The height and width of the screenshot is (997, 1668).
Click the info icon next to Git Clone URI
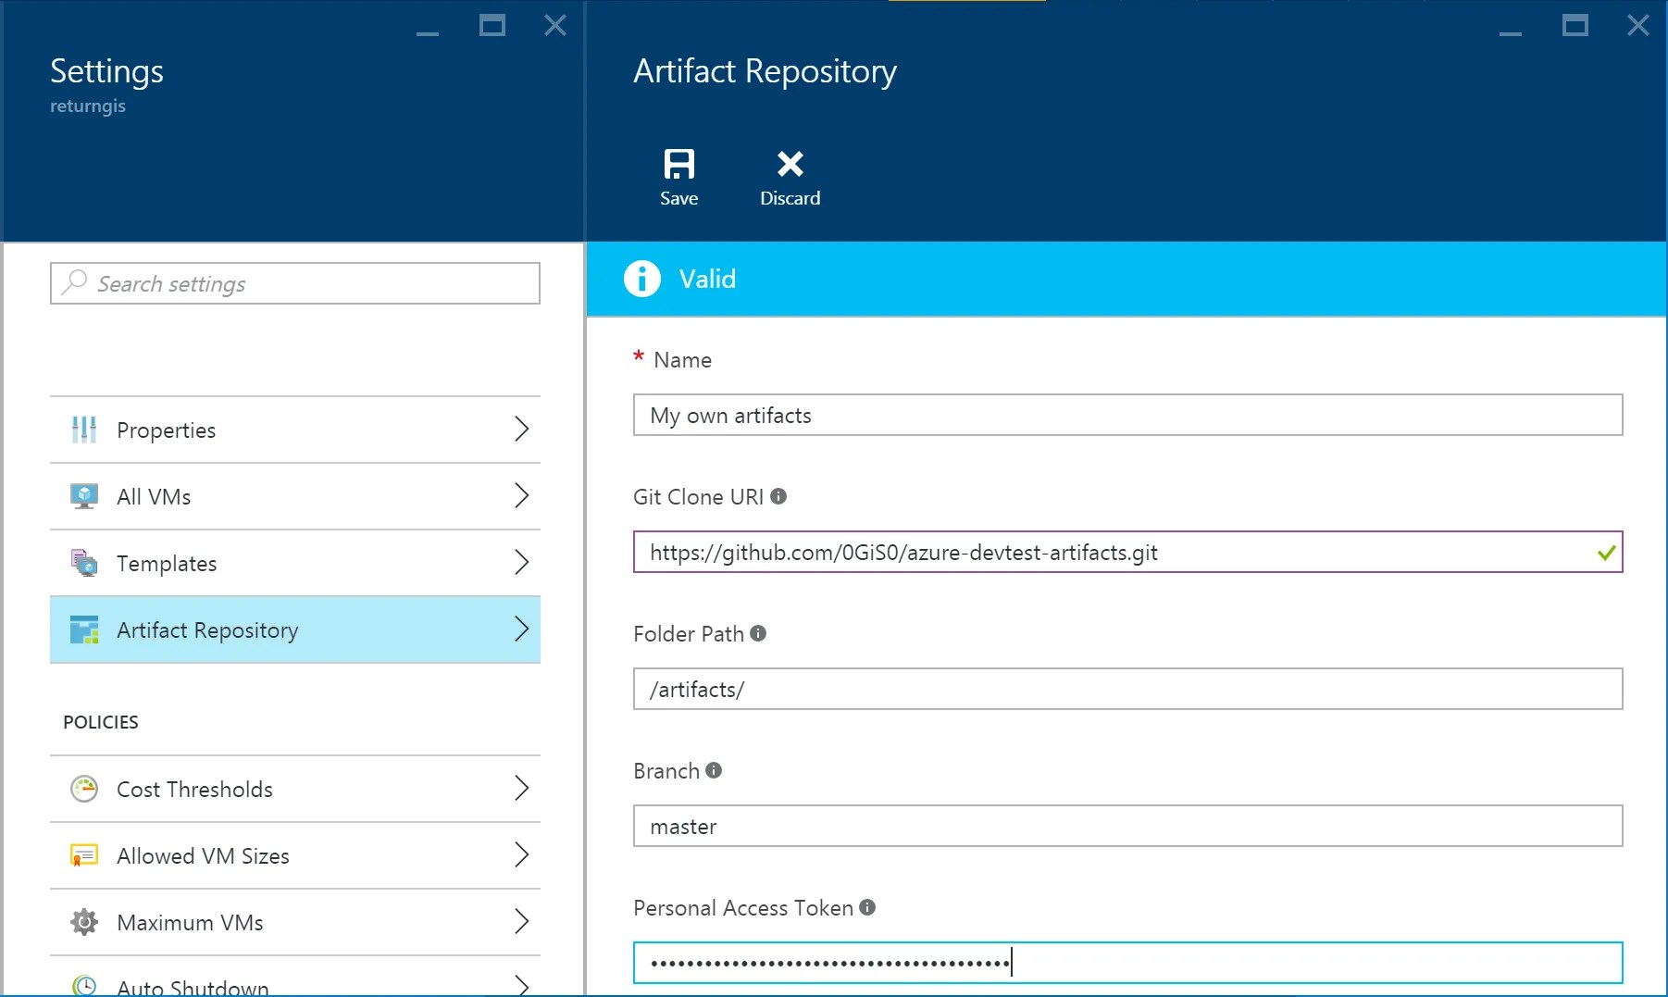pos(778,496)
